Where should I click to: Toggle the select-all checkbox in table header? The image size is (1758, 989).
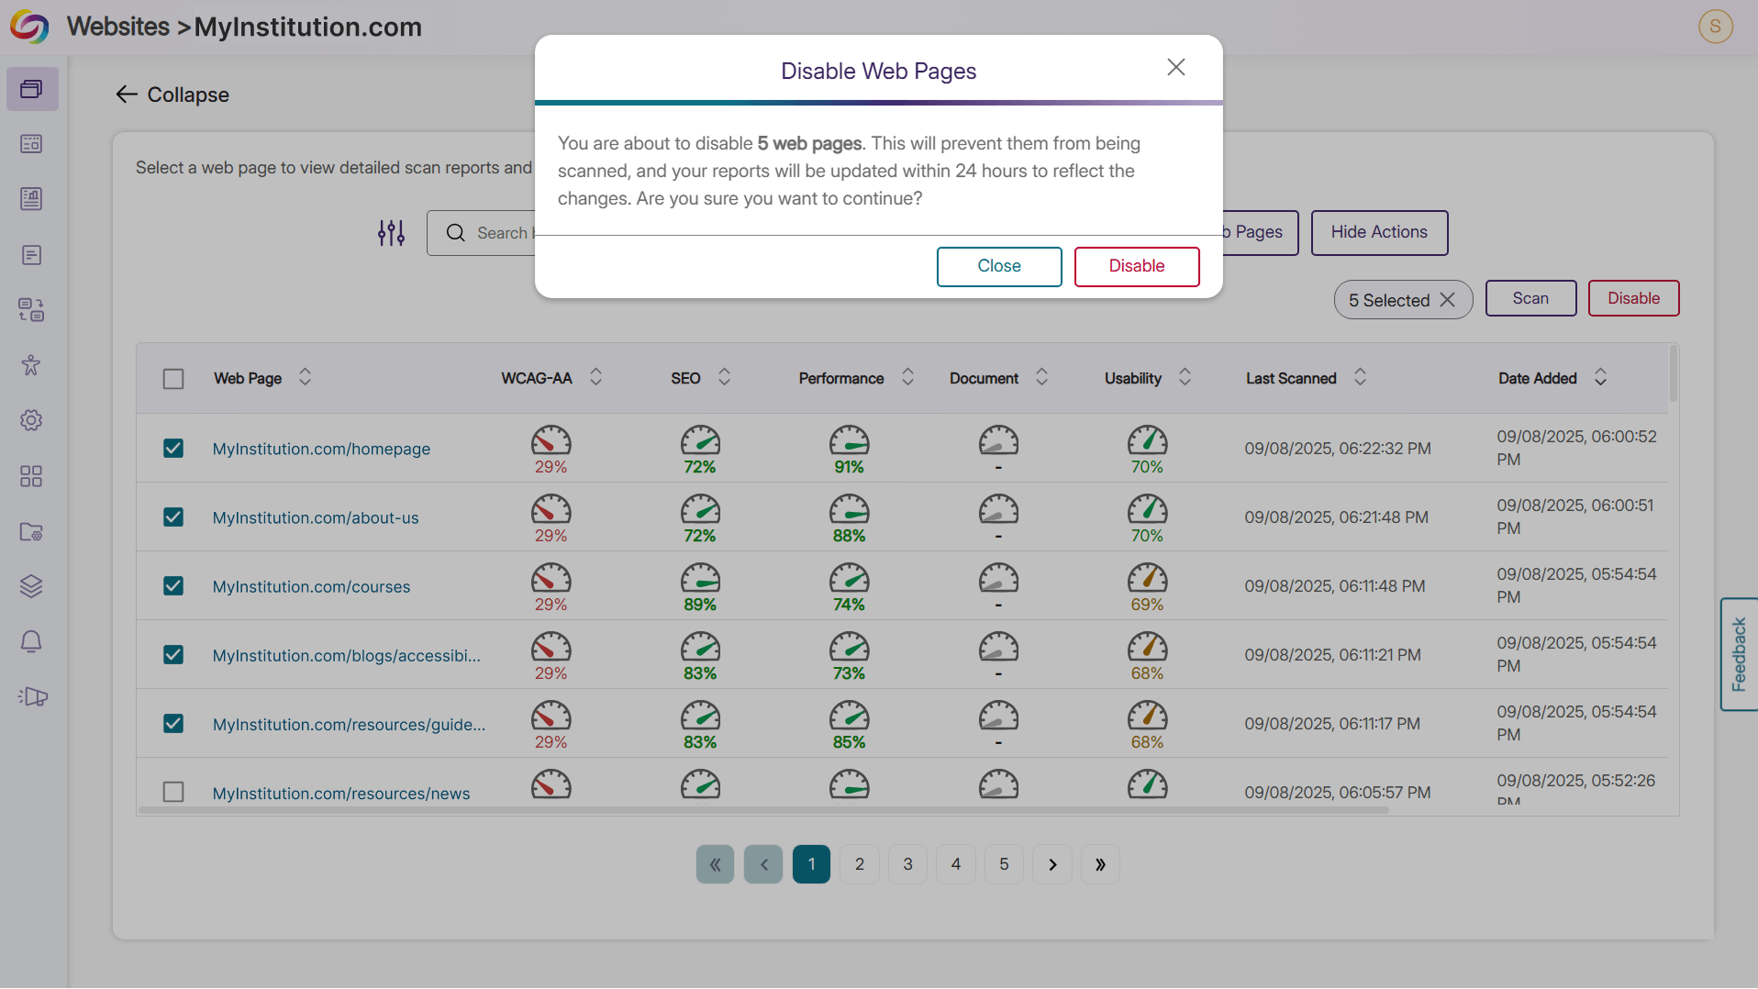click(173, 378)
